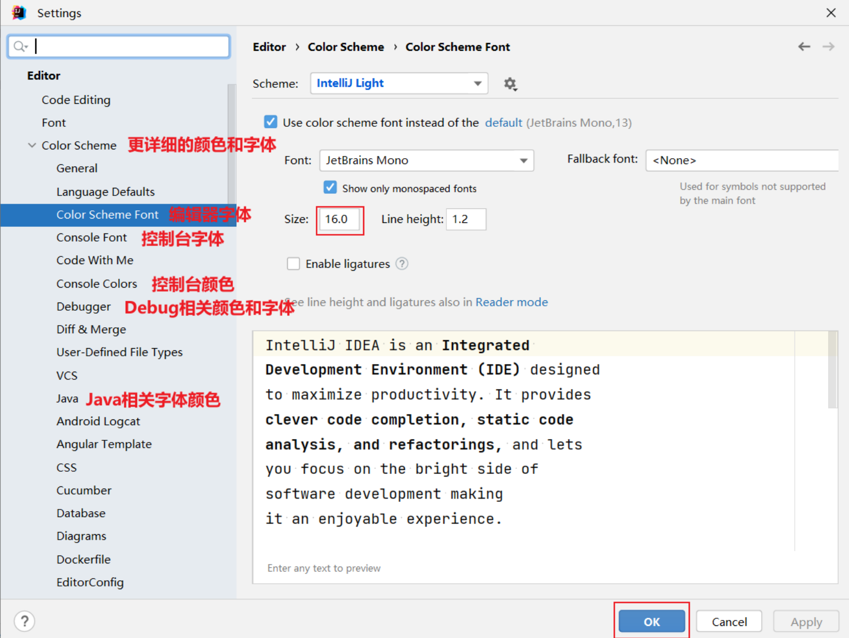Open the JetBrains Mono font dropdown
The height and width of the screenshot is (638, 849).
(426, 160)
